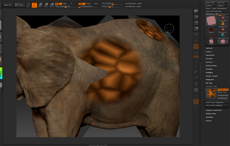
Task: Click the Load Tool button
Action: (210, 3)
